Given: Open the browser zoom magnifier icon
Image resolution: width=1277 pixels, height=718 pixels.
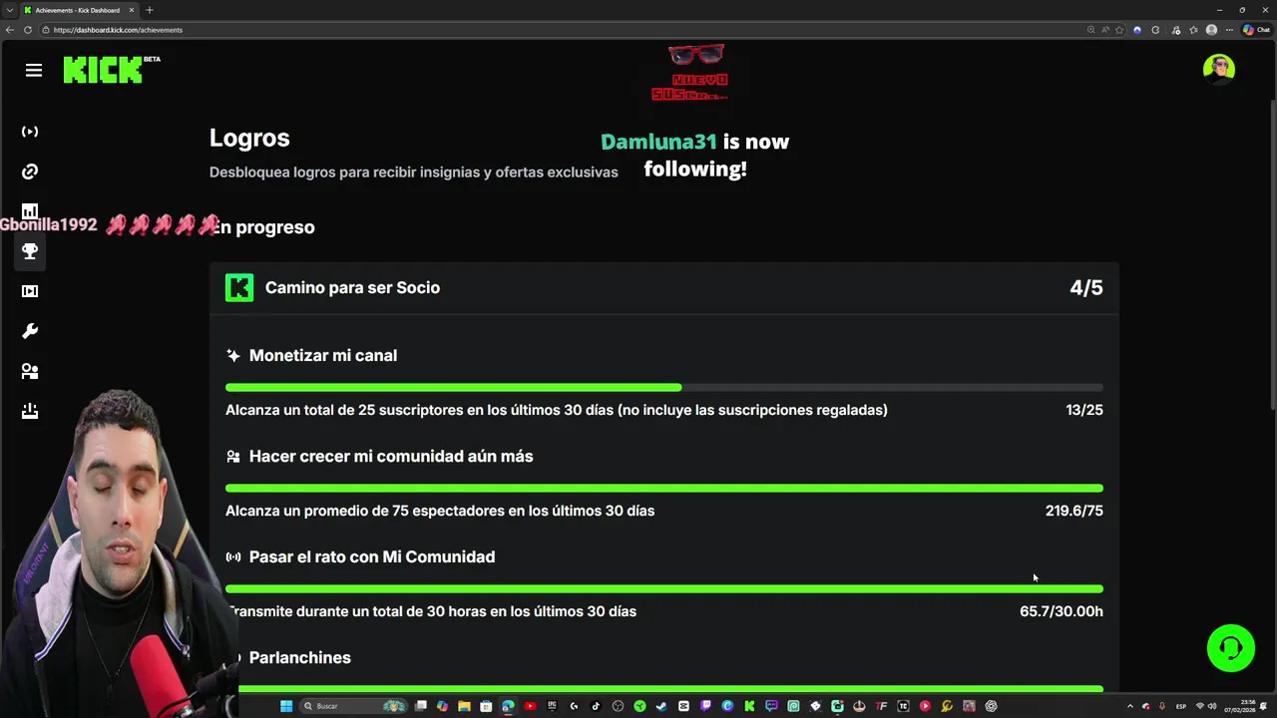Looking at the screenshot, I should point(1091,30).
